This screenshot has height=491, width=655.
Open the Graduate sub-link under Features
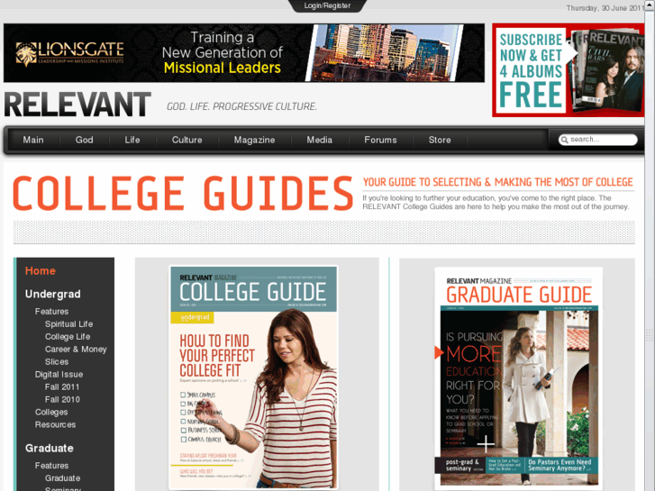[x=63, y=478]
